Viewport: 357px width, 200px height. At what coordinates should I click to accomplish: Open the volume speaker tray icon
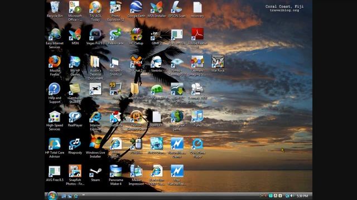[292, 196]
